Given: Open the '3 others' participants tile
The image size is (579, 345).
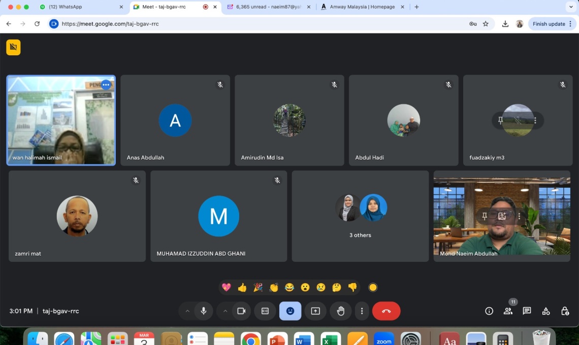Looking at the screenshot, I should [361, 216].
